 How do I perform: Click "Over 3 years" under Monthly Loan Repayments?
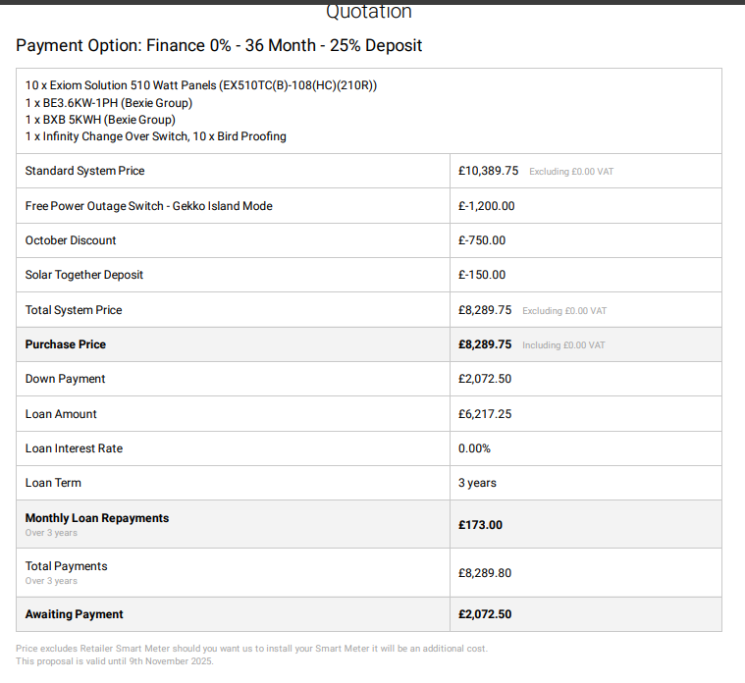tap(51, 533)
